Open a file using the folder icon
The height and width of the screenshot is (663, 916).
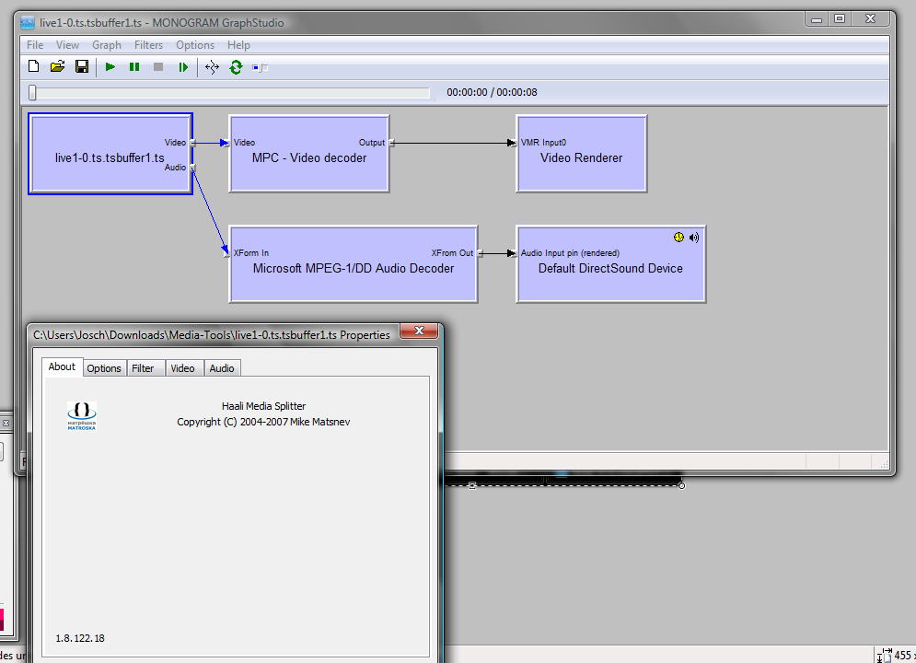point(57,66)
